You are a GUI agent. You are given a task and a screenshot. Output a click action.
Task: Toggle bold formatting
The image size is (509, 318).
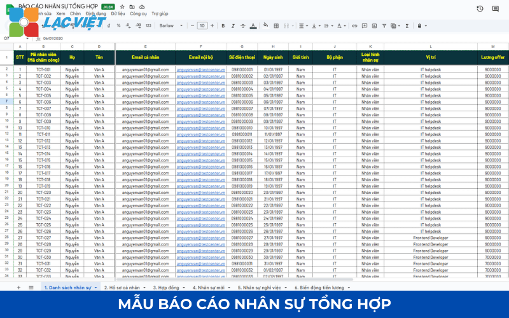(223, 25)
